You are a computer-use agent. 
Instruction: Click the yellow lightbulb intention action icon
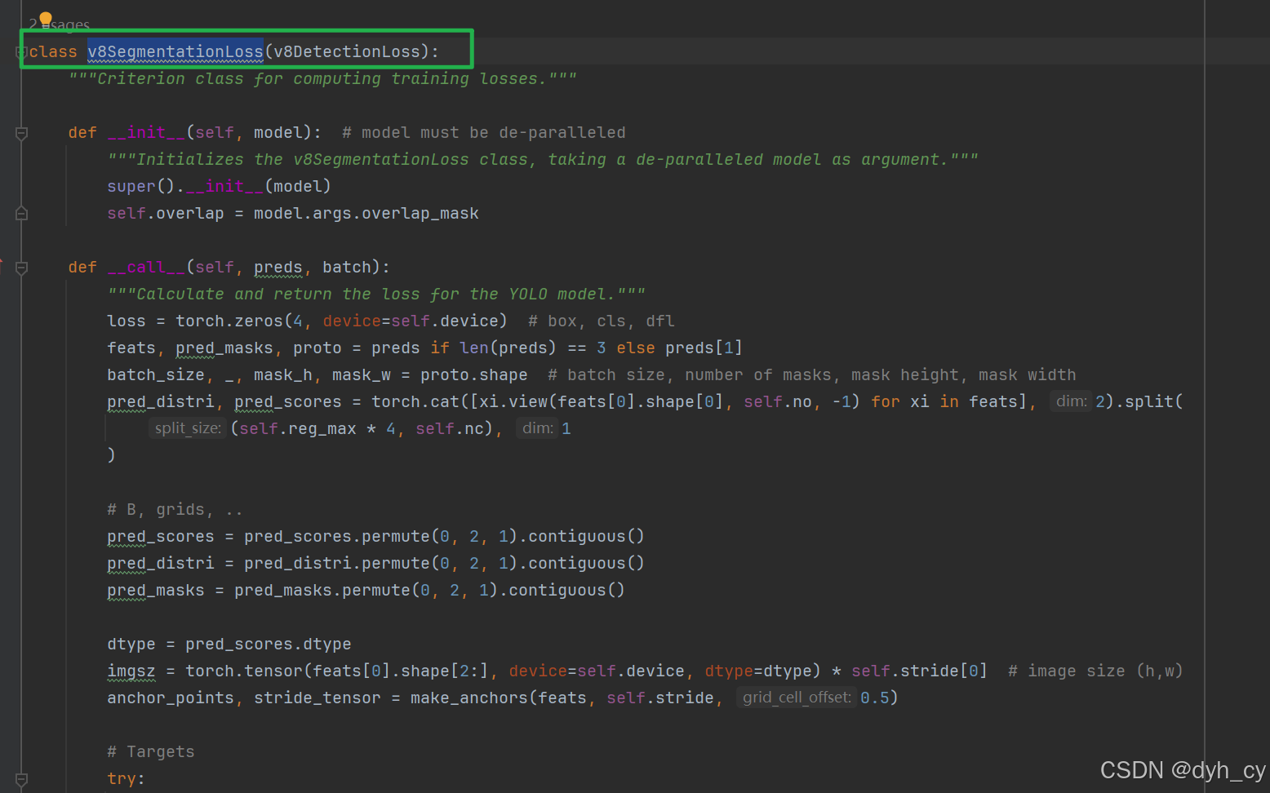(x=45, y=18)
